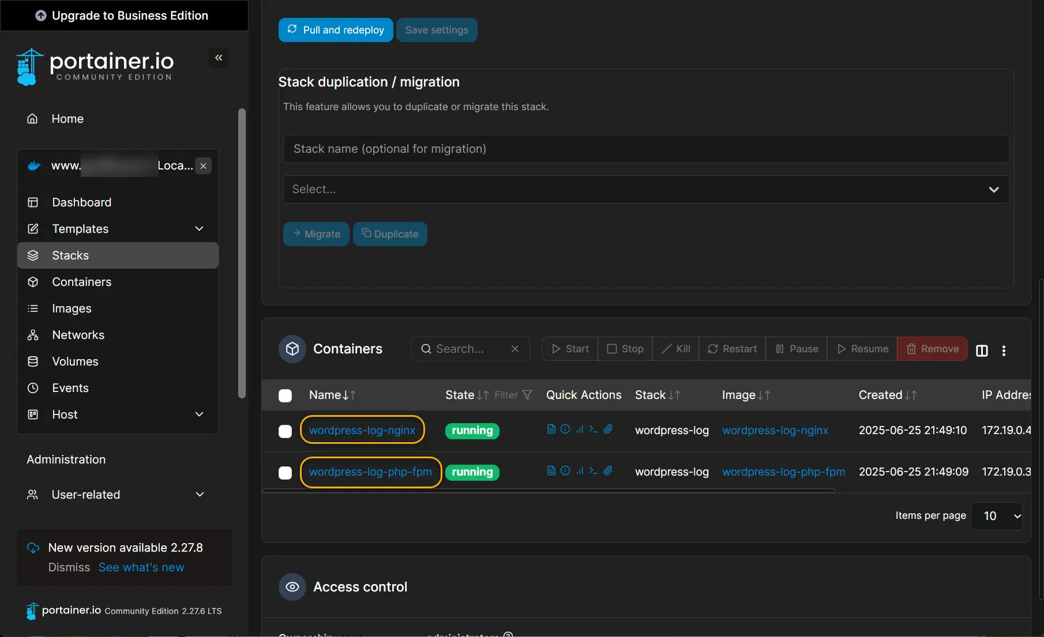The image size is (1044, 637).
Task: Open exec console for the wordpress-log-php-fpm container
Action: tap(593, 471)
